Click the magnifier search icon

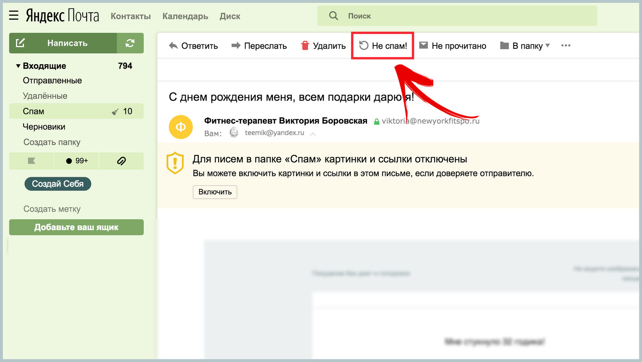click(334, 16)
